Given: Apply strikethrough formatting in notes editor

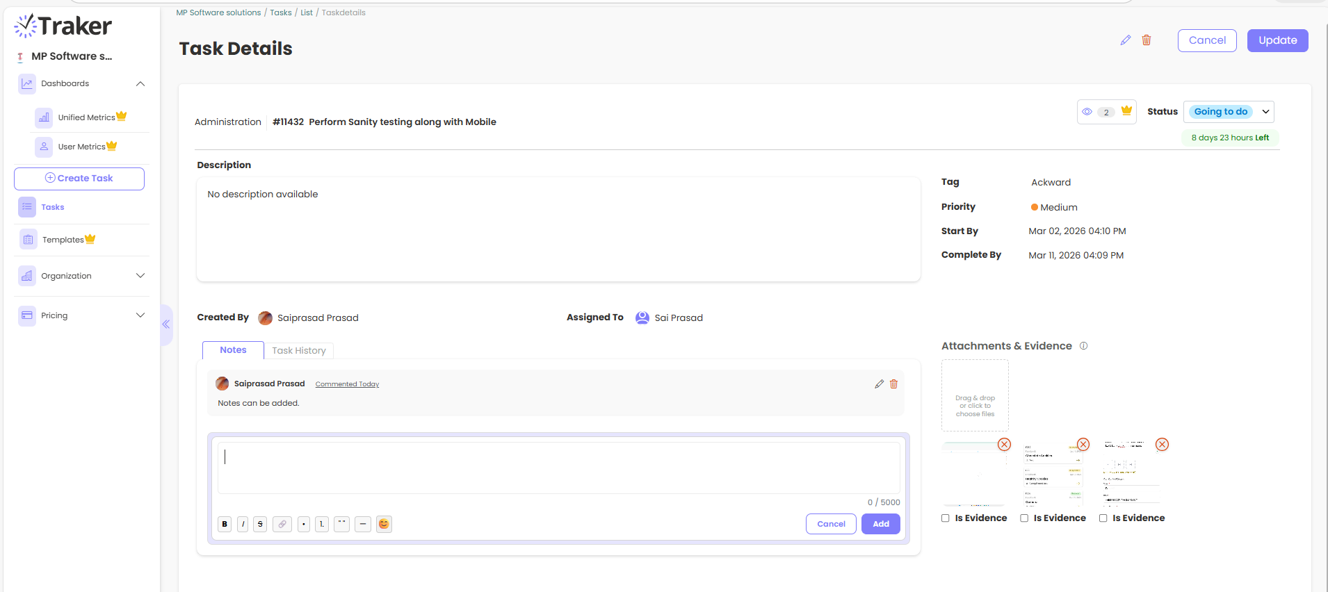Looking at the screenshot, I should (x=260, y=524).
